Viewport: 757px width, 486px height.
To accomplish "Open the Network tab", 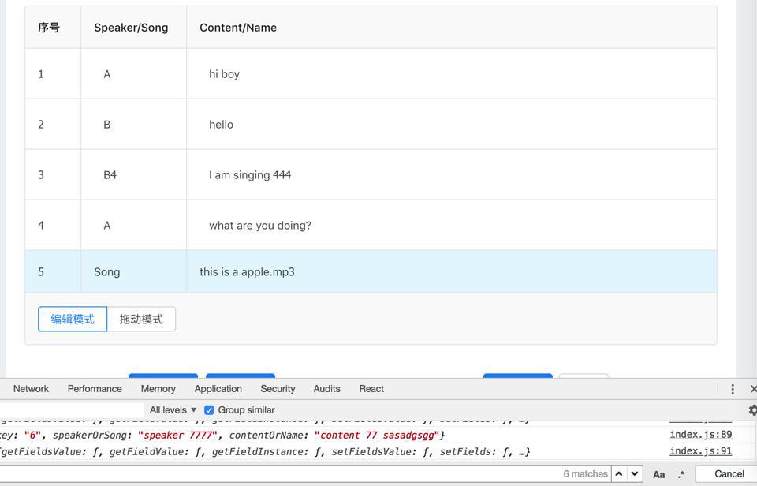I will tap(31, 389).
